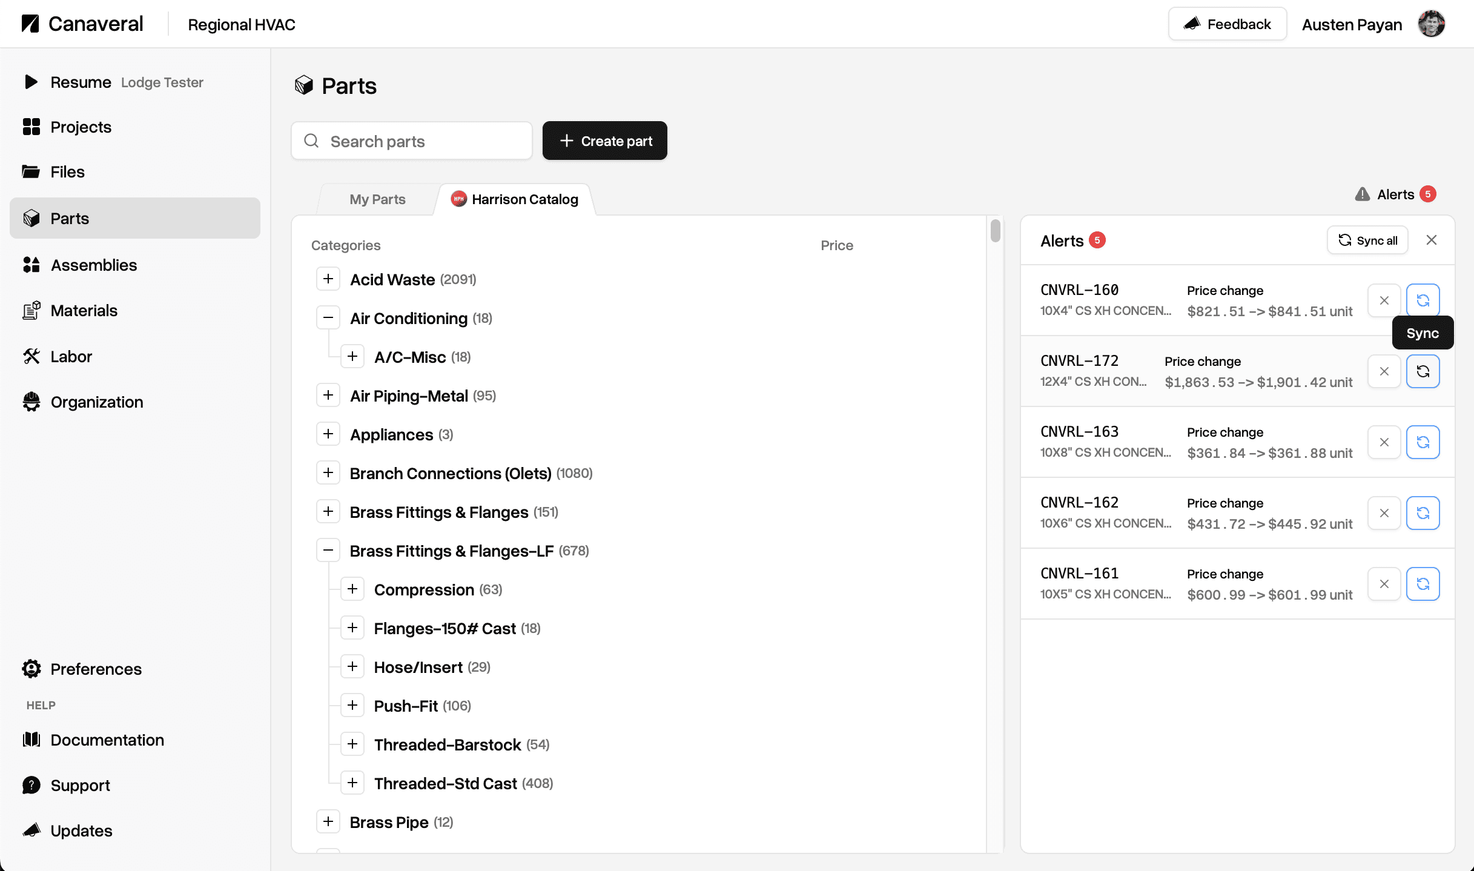
Task: Click the Austen Payan user name
Action: pos(1352,25)
